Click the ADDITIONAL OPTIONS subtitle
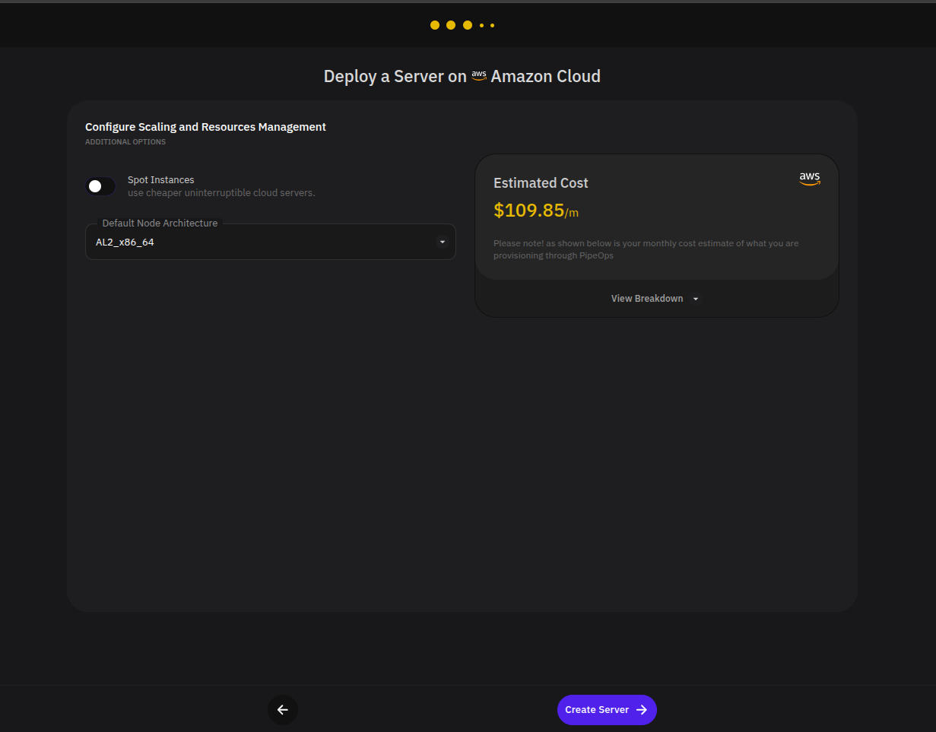The image size is (936, 732). pos(125,142)
